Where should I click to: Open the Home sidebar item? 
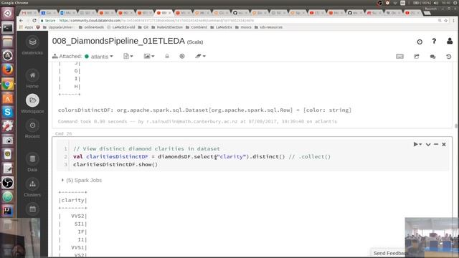click(x=32, y=79)
